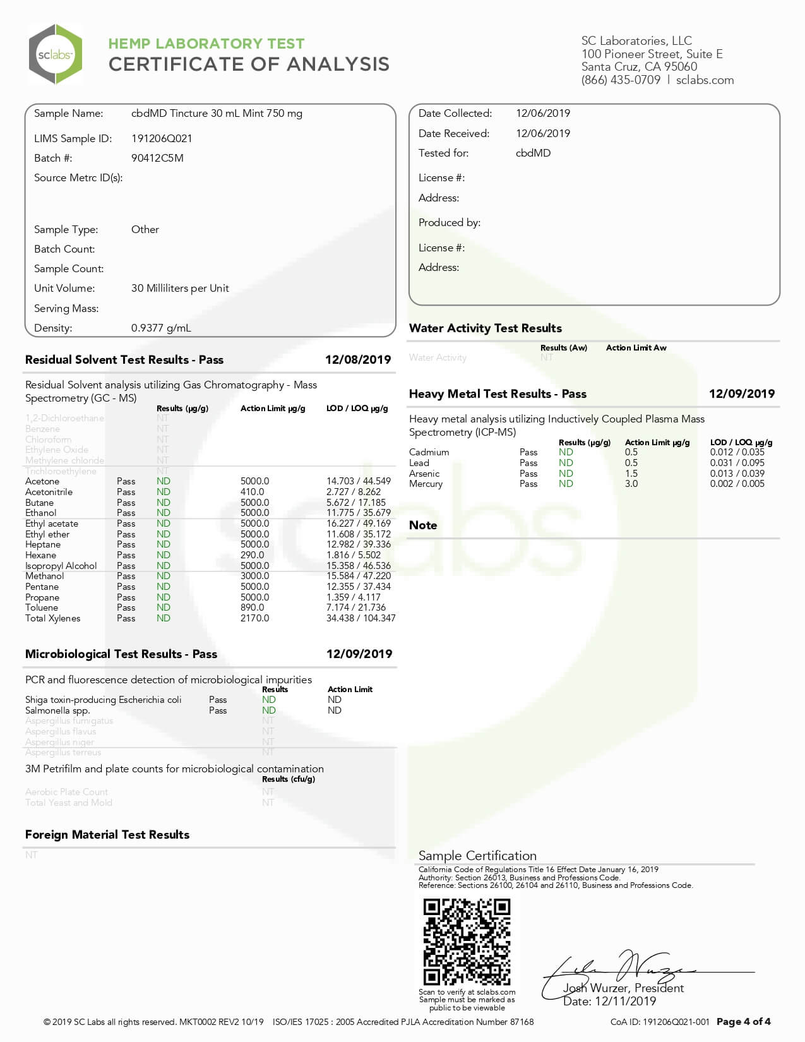Click the Heavy Metal Test Results heading
This screenshot has height=1042, width=805.
pos(498,394)
